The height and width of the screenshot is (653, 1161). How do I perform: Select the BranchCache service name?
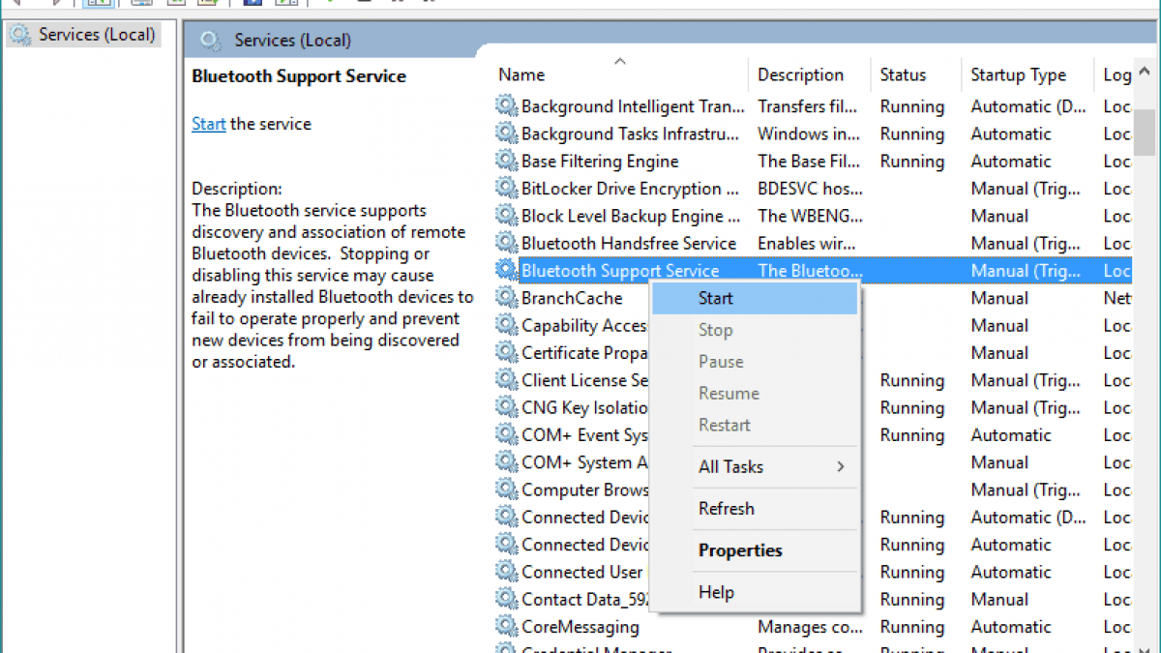click(x=572, y=298)
